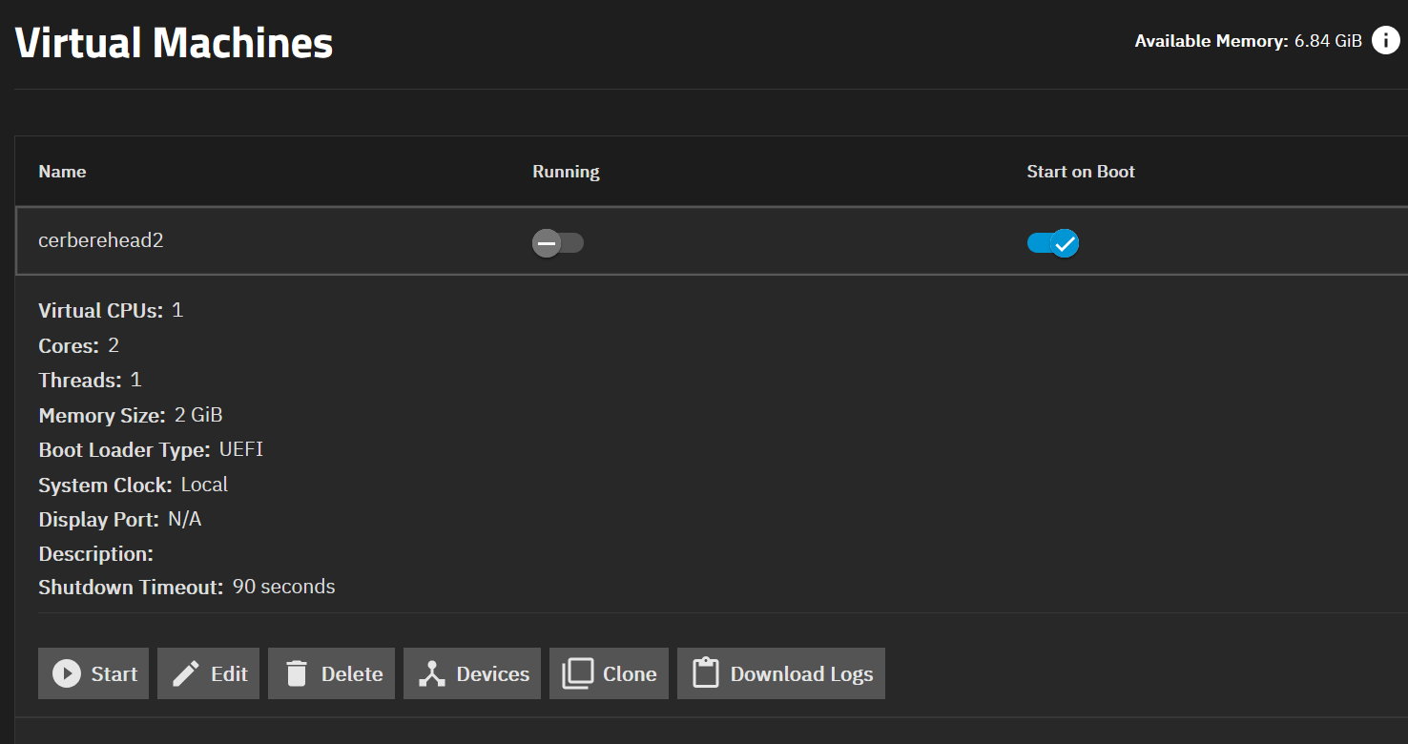Open Devices via its network icon
1408x744 pixels.
(432, 673)
